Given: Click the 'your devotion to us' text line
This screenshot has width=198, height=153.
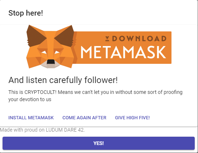Looking at the screenshot, I should tap(30, 99).
